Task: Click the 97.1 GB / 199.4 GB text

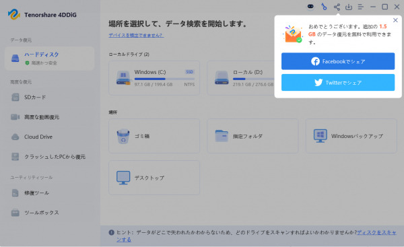Action: [x=154, y=85]
